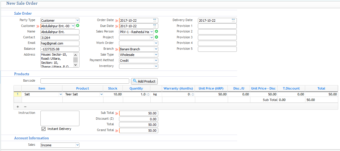Click into the Instruction text area
This screenshot has width=340, height=151.
[x=60, y=118]
